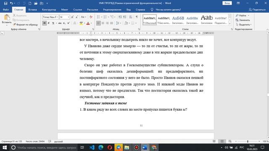Screen dimensions: 269x151
Task: Switch to the Конструктор tab
Action: pyautogui.click(x=49, y=10)
